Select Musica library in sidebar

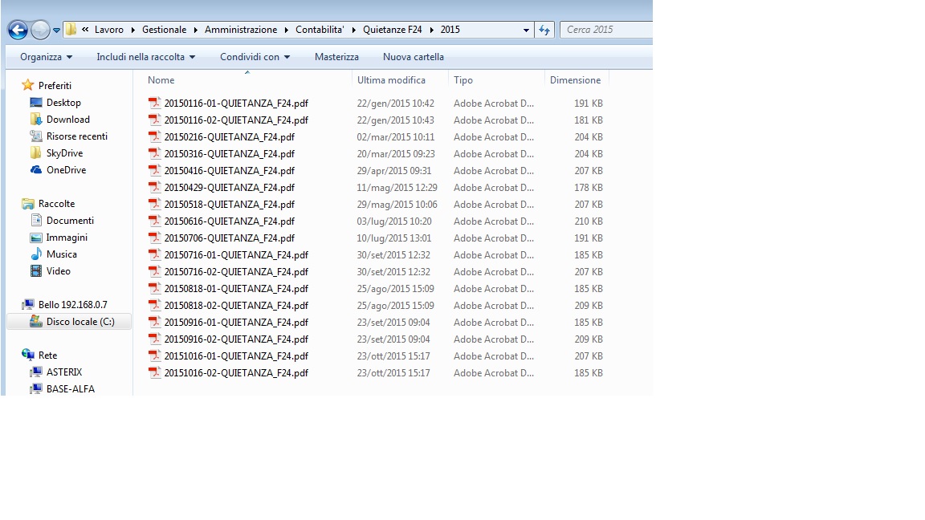click(x=61, y=254)
